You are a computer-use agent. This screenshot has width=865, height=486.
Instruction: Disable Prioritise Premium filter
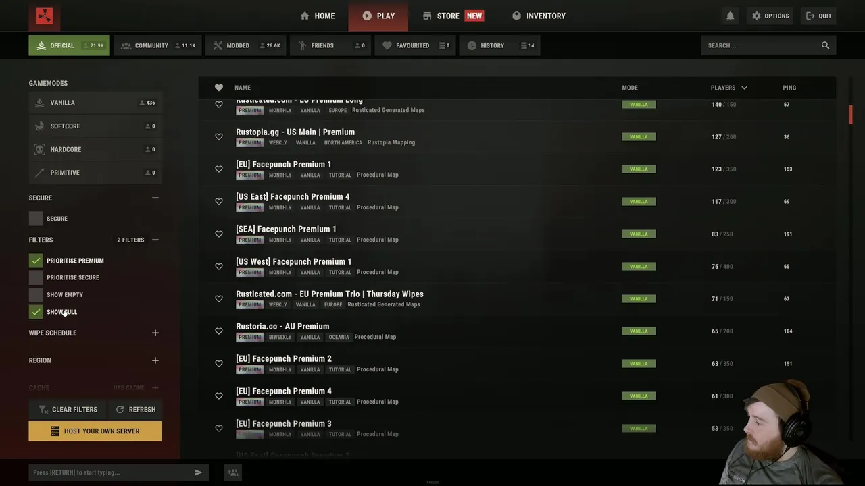tap(36, 261)
